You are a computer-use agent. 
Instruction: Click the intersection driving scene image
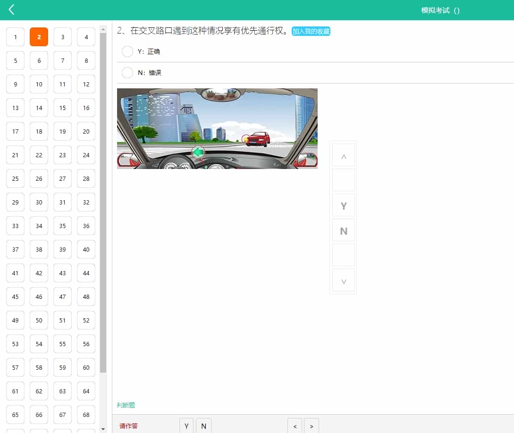click(x=217, y=128)
